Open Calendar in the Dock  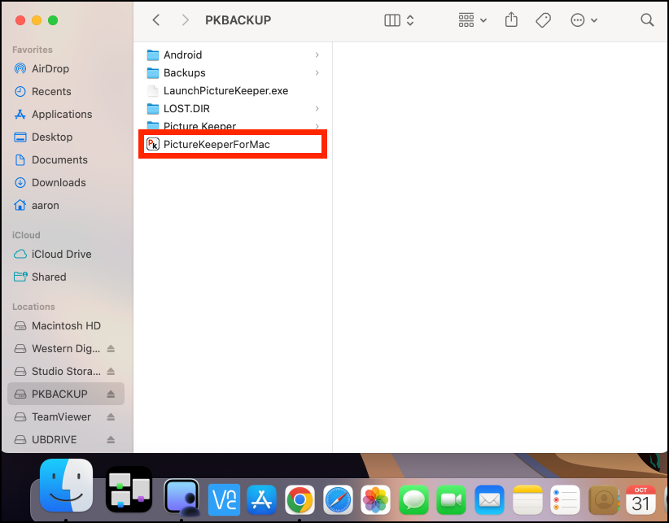click(641, 499)
